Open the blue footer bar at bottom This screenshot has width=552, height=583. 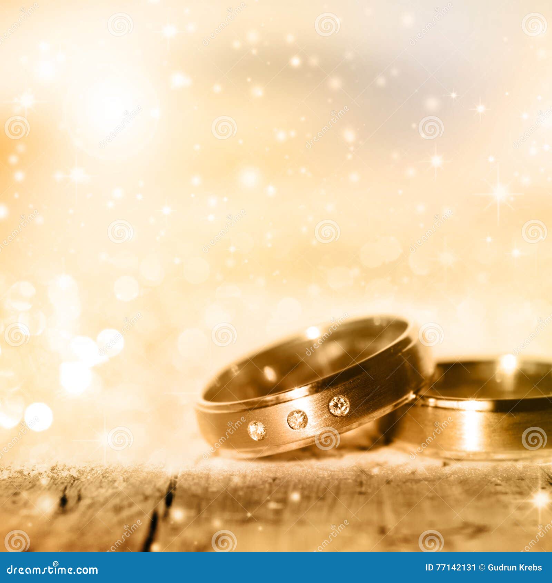tap(276, 567)
